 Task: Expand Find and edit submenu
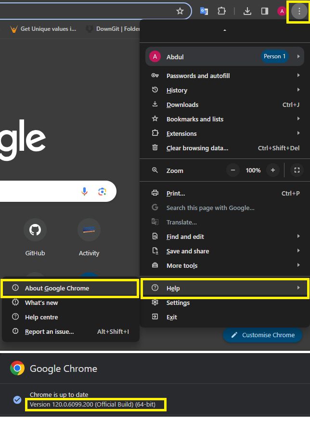tap(225, 237)
